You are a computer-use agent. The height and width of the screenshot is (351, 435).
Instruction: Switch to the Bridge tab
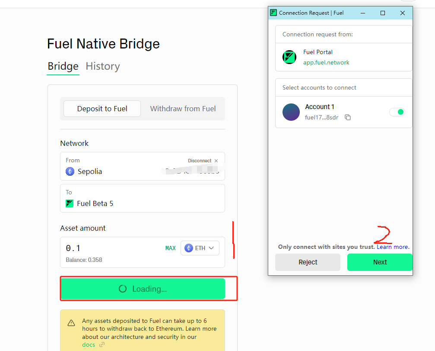point(63,66)
